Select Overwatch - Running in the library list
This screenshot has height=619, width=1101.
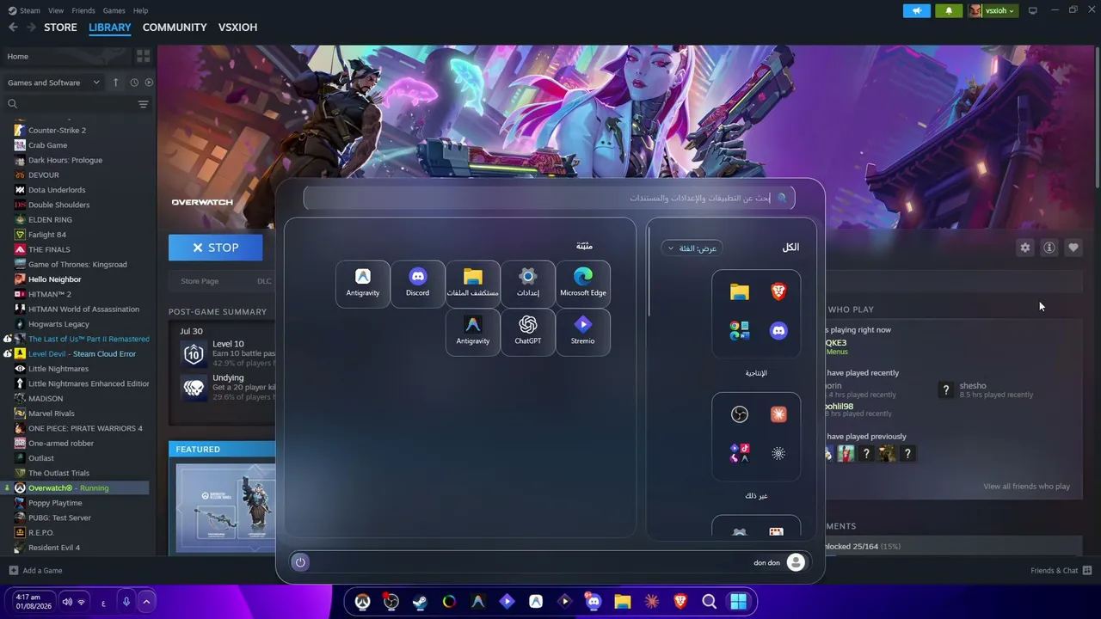[x=77, y=488]
